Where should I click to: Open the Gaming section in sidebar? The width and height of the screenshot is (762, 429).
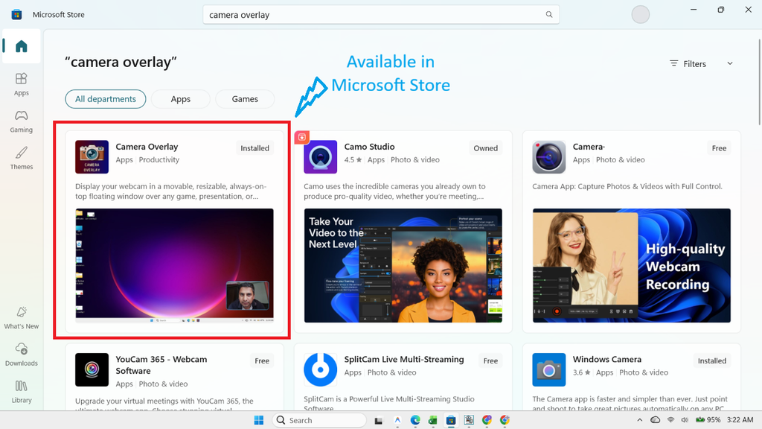tap(22, 121)
